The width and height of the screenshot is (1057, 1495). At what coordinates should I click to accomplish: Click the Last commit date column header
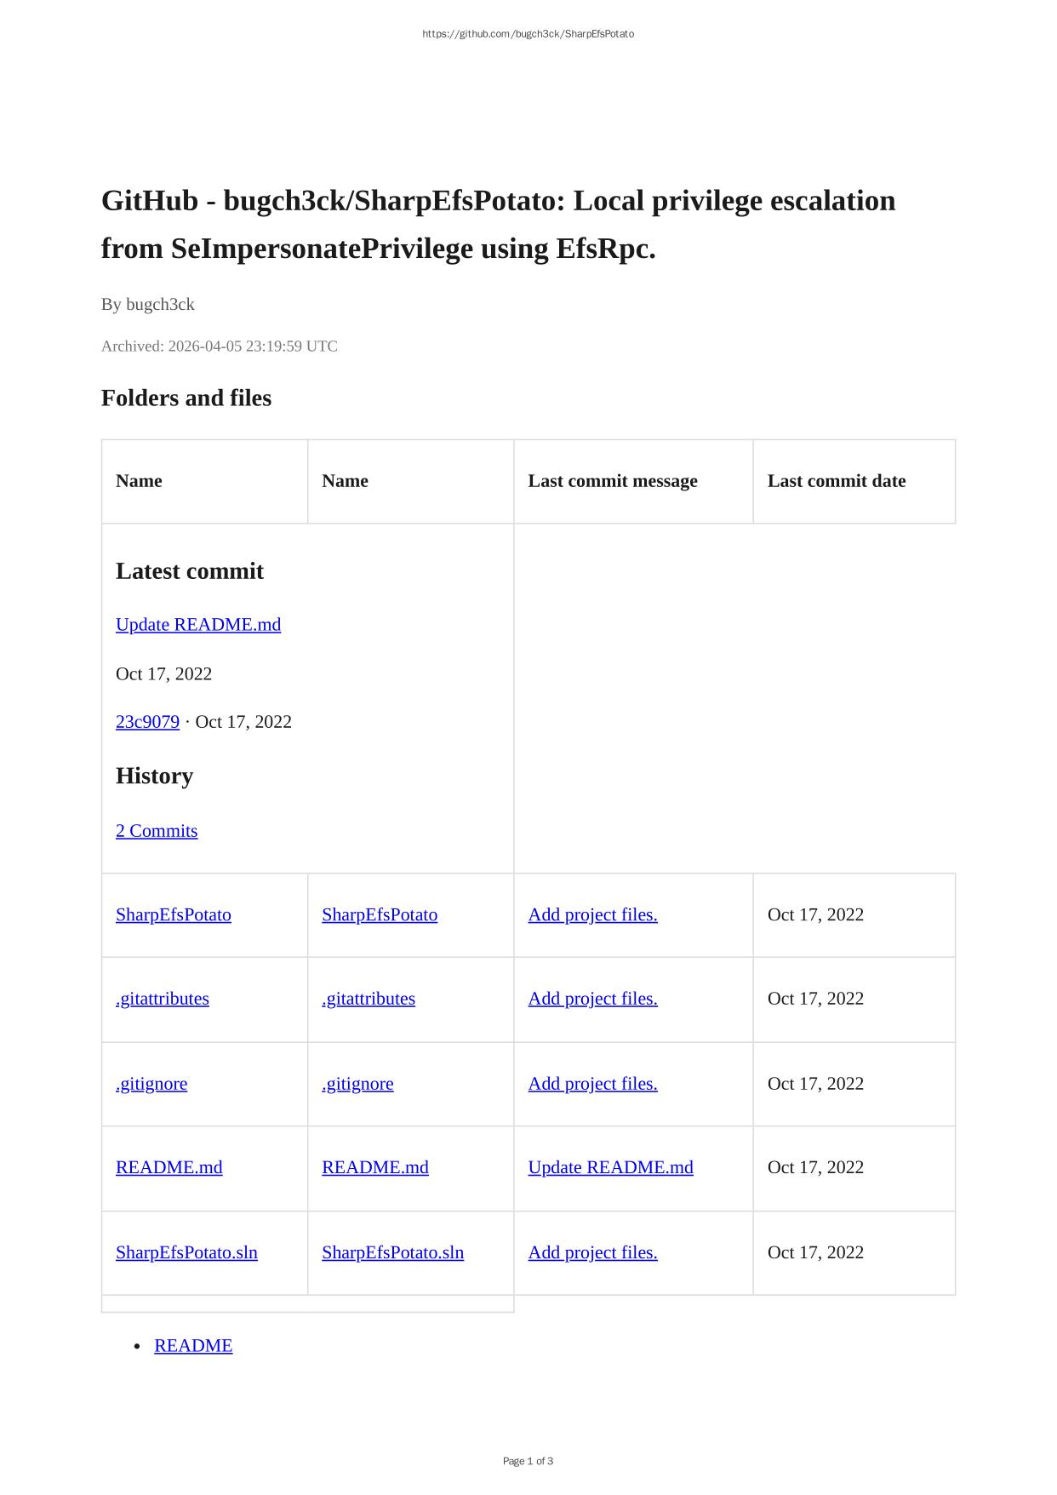(836, 481)
